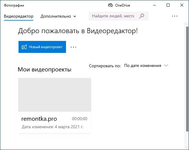Create a Новый видеопроект
Screen dimensions: 189x150
(42, 47)
